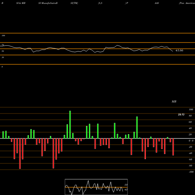Click the 42 label in mini chart
195x195 pixels.
point(126,190)
